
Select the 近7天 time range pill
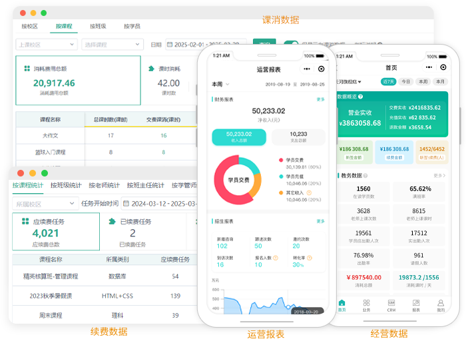[x=388, y=81]
